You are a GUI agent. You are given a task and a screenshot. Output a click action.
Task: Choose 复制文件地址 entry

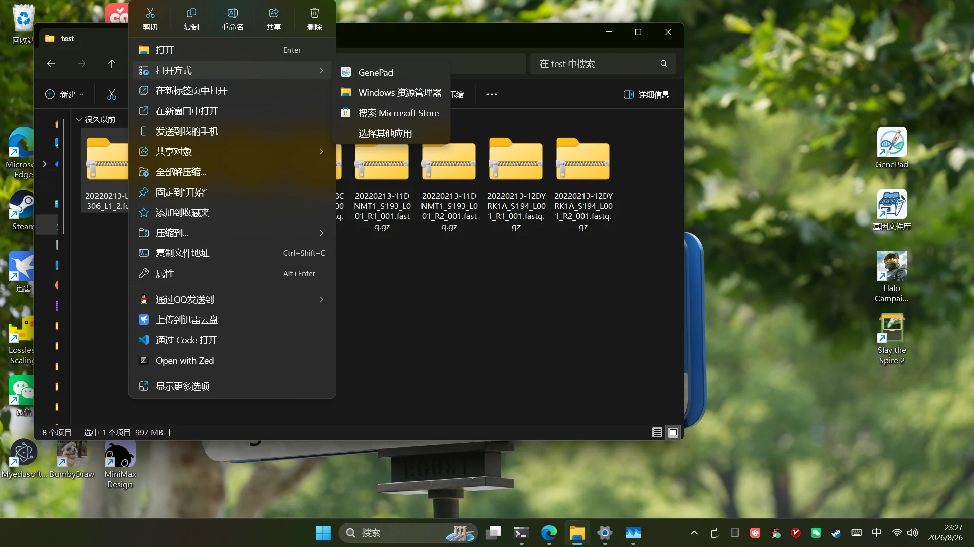point(232,253)
